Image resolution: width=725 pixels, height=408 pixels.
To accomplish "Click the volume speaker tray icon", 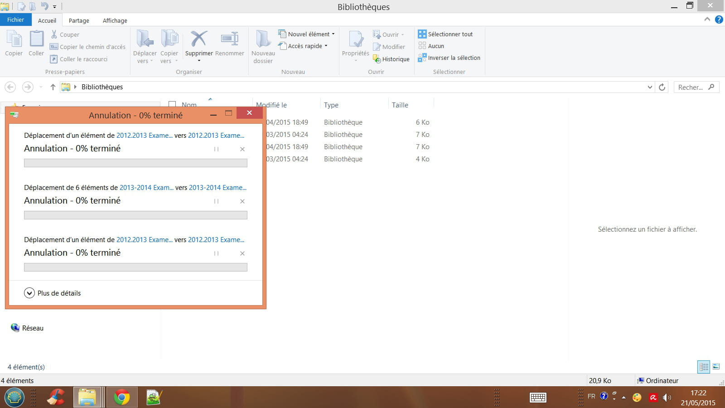I will pos(667,398).
